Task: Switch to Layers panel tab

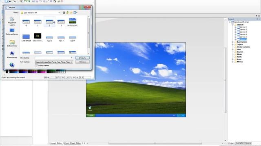Action: [248, 143]
